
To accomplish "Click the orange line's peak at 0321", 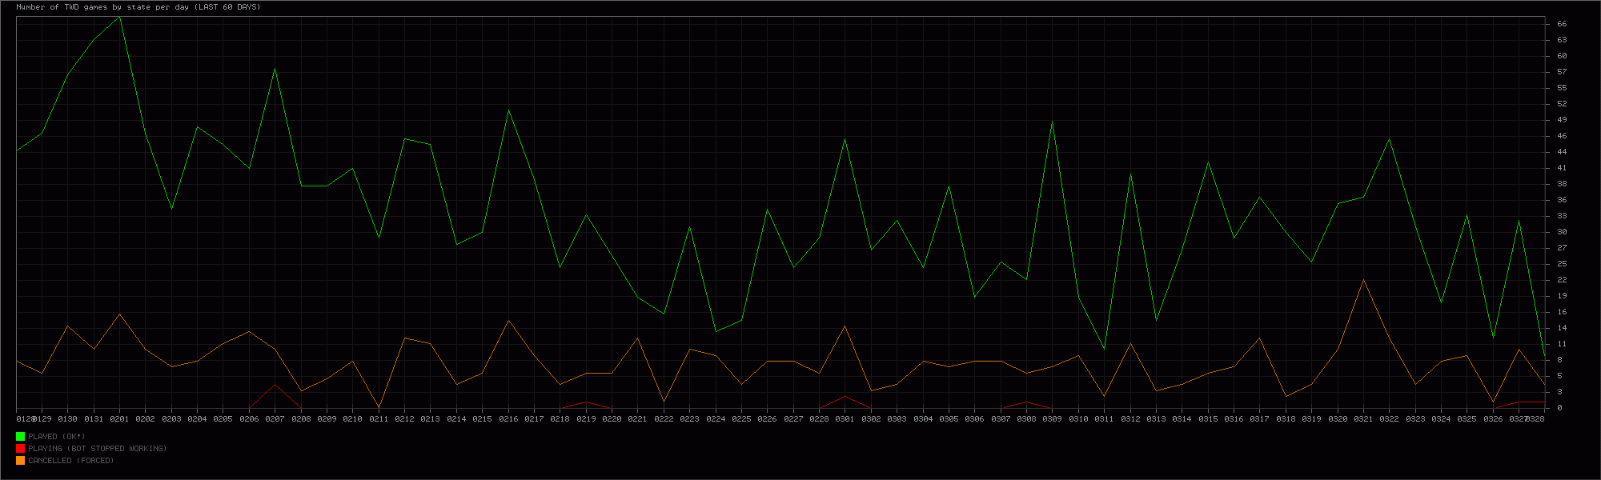I will (1363, 280).
